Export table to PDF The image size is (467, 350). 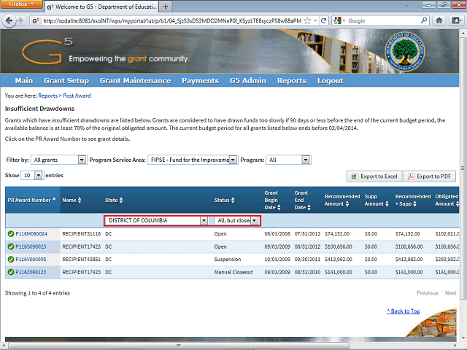429,176
